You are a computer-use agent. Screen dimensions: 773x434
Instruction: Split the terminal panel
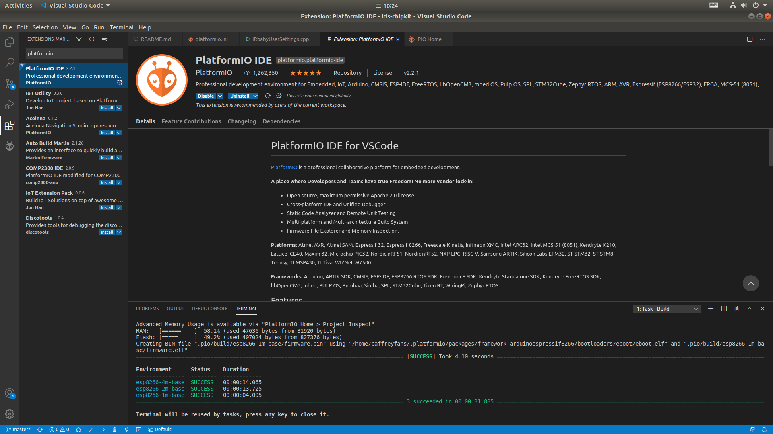[724, 309]
